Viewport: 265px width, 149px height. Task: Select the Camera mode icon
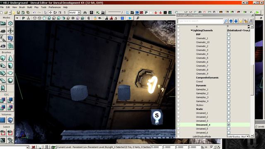point(3,24)
